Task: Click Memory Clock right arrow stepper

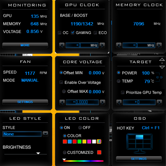Action: pos(159,45)
